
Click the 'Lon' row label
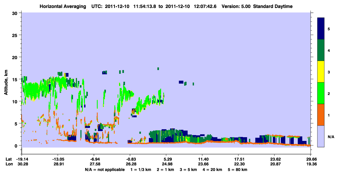[9, 164]
